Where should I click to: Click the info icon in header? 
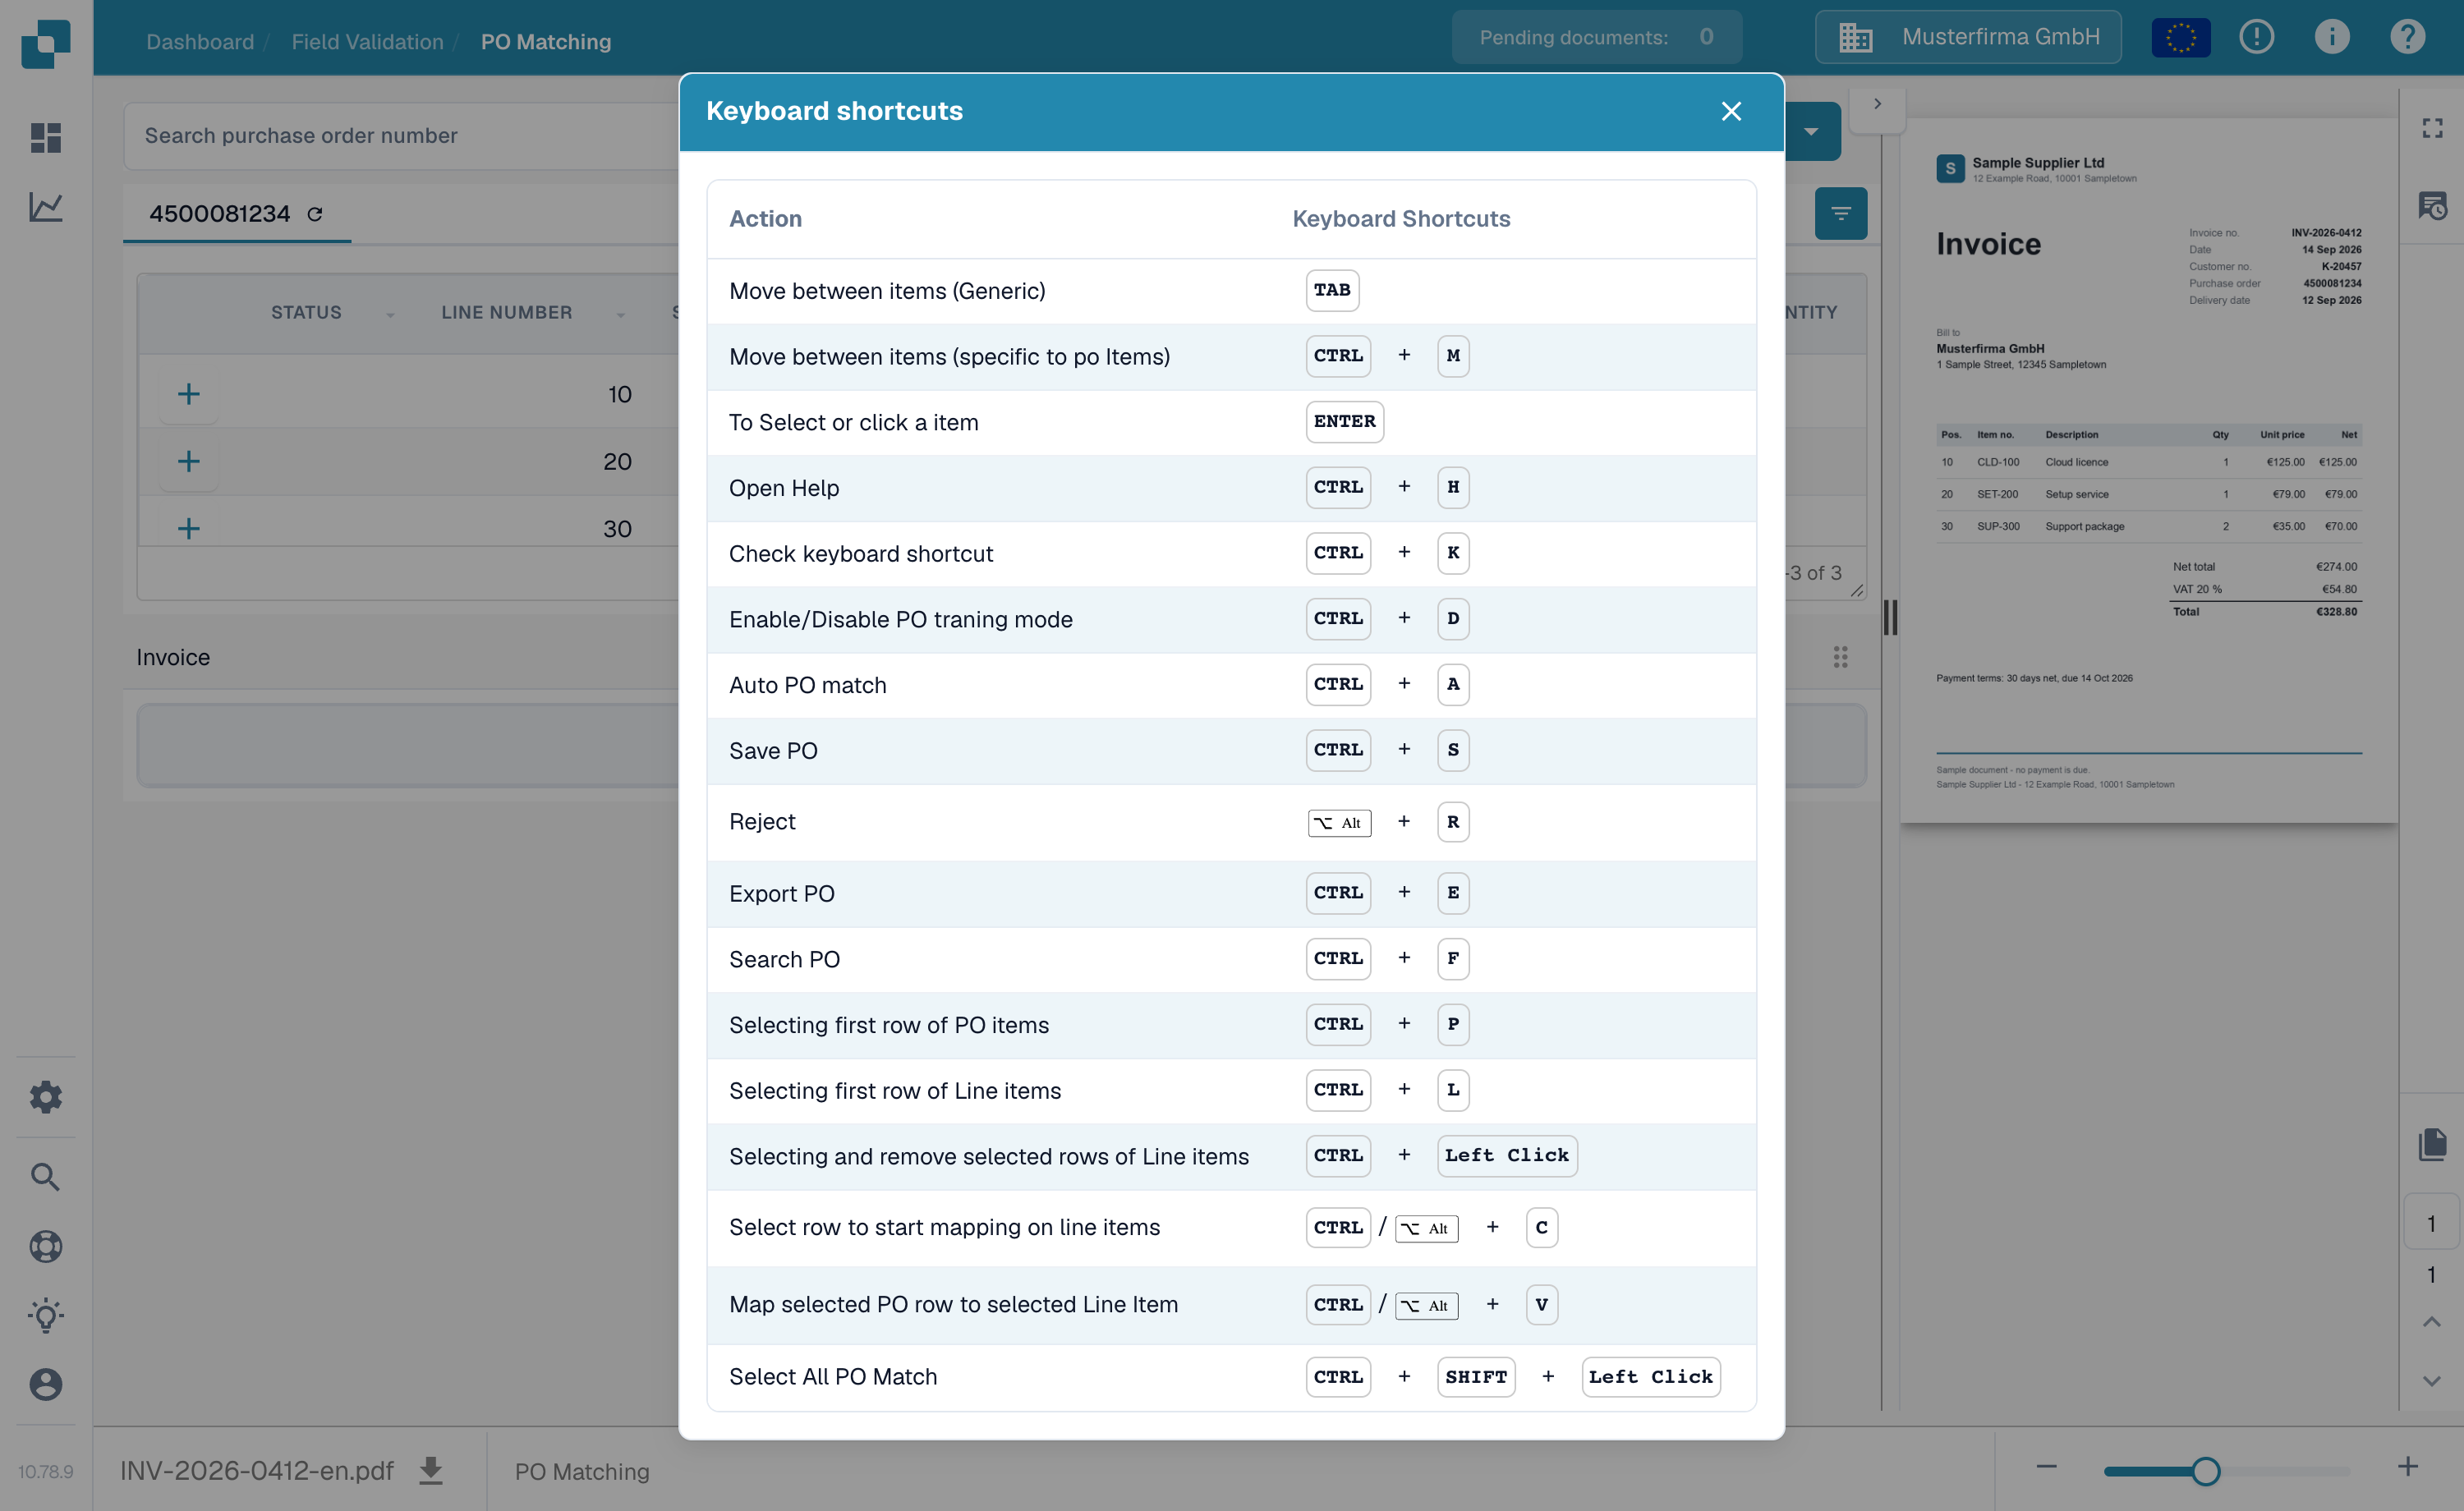2332,37
